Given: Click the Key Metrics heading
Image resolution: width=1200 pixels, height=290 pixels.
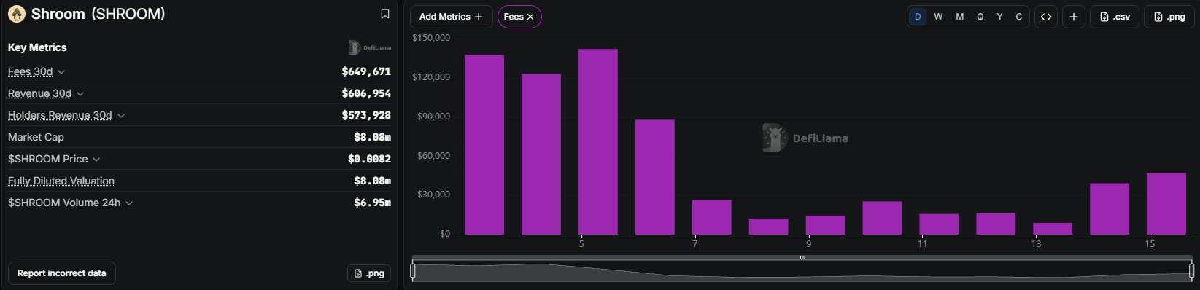Looking at the screenshot, I should (x=37, y=47).
